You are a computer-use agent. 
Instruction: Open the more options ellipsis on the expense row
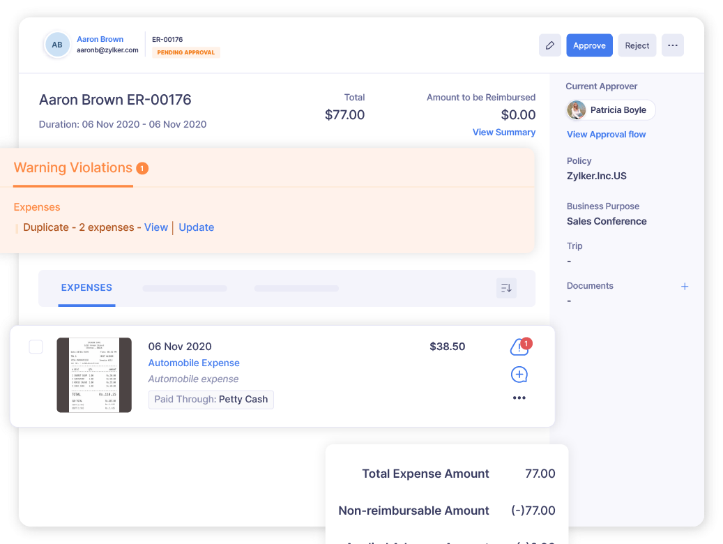[519, 398]
